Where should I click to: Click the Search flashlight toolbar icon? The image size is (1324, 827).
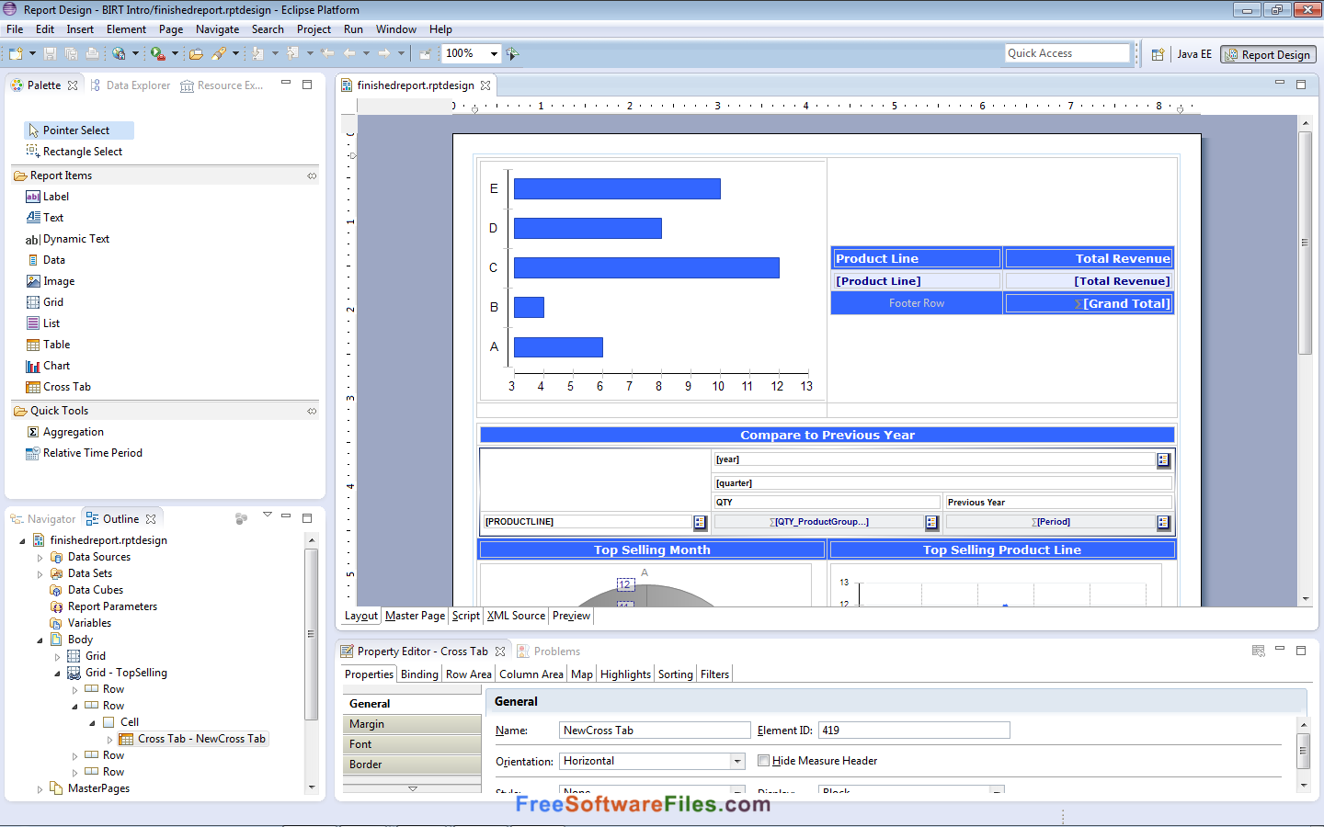pyautogui.click(x=219, y=53)
